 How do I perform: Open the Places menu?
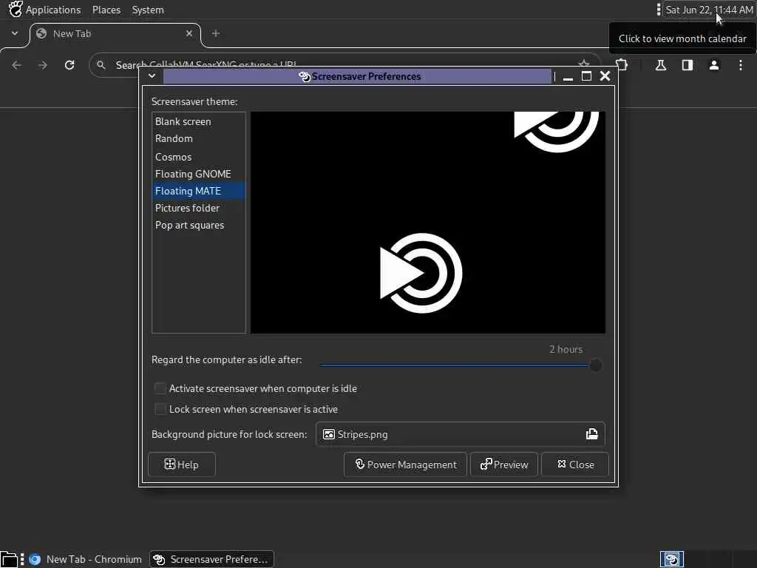pos(106,10)
